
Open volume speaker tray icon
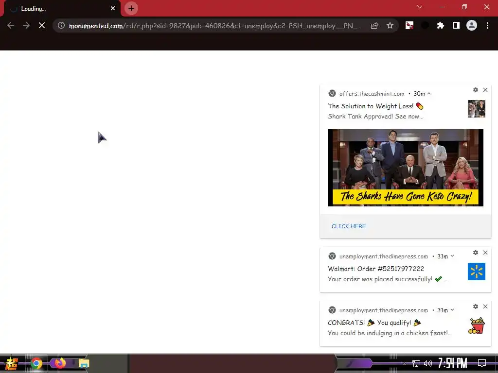[428, 363]
